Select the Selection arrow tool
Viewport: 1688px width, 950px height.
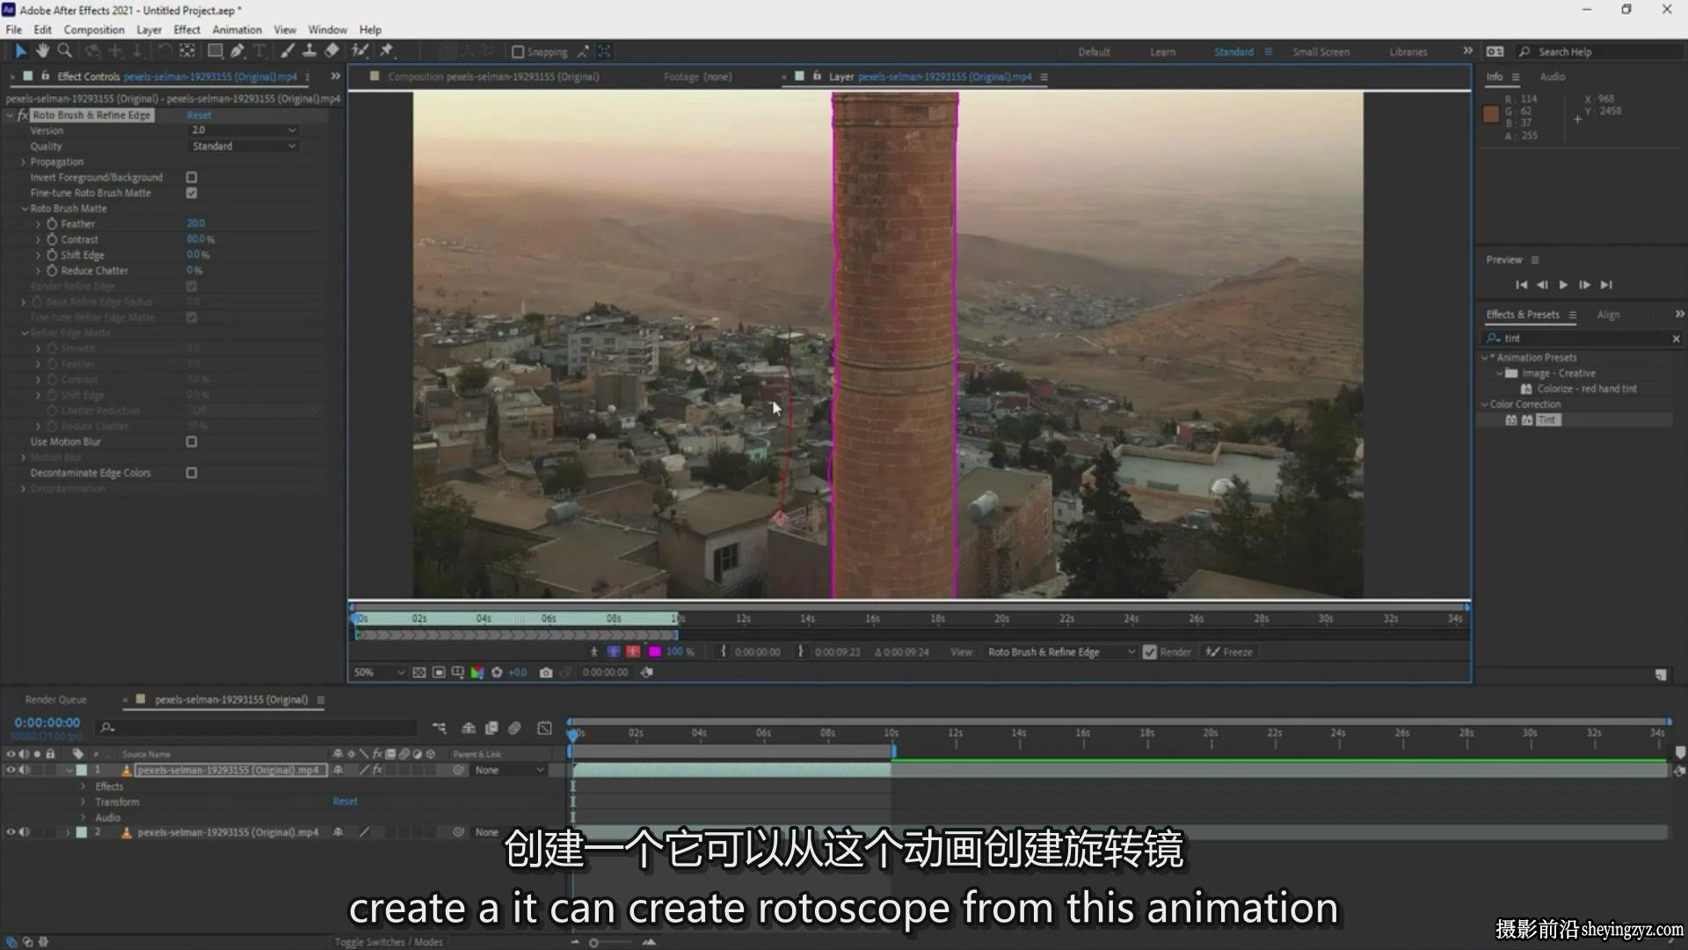click(20, 51)
